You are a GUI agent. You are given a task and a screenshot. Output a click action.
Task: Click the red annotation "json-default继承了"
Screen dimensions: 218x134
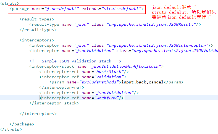(x=174, y=7)
